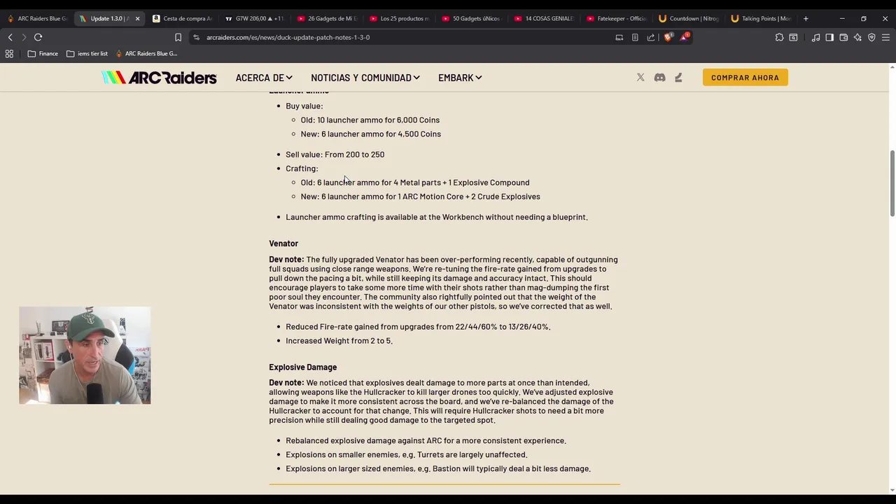Screen dimensions: 896x504
Task: Share this page using the share icon
Action: click(651, 37)
